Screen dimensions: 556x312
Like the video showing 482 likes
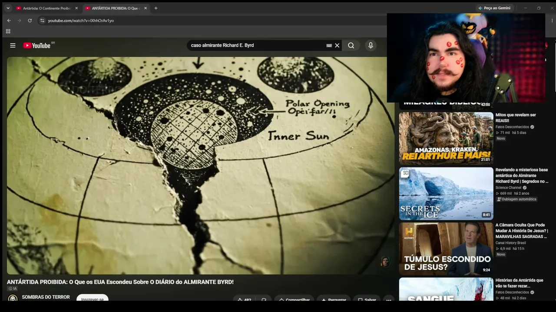point(244,299)
